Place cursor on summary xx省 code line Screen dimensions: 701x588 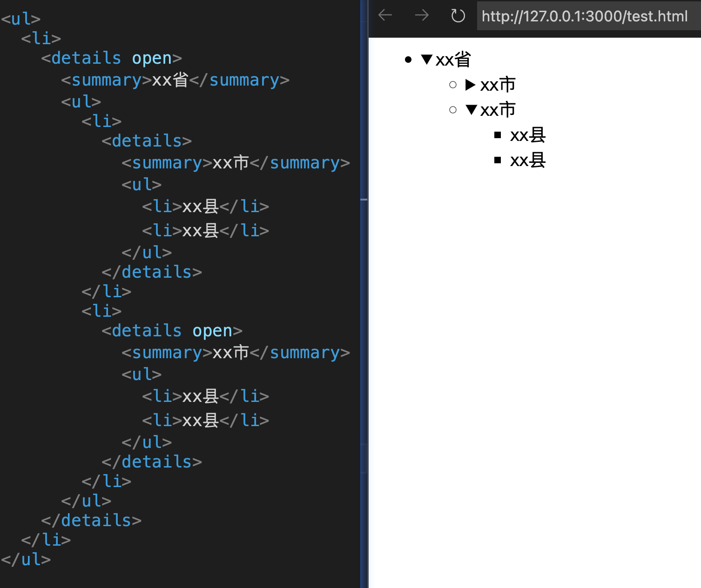pyautogui.click(x=175, y=80)
